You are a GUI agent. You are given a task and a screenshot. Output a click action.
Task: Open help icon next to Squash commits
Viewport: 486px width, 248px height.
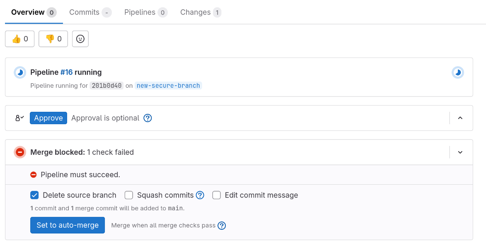tap(200, 195)
